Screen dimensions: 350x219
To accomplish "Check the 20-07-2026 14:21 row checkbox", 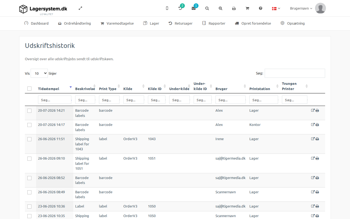I will click(30, 111).
